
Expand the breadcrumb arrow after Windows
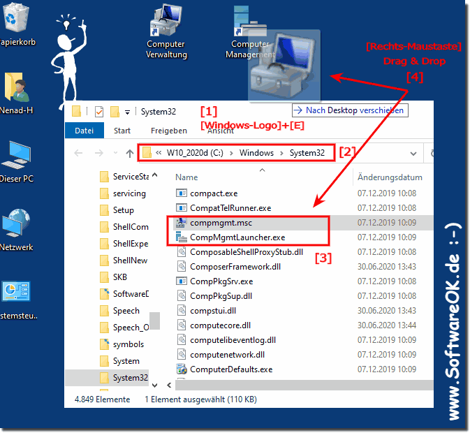281,153
